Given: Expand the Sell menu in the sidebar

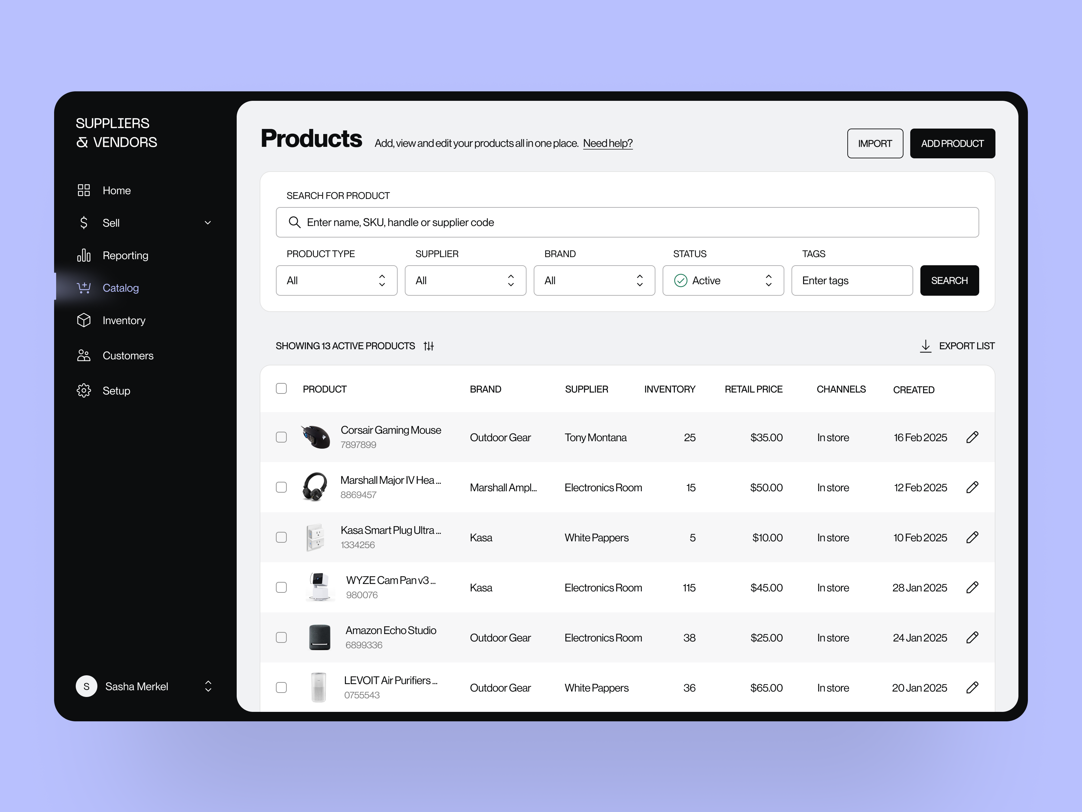Looking at the screenshot, I should click(x=208, y=223).
